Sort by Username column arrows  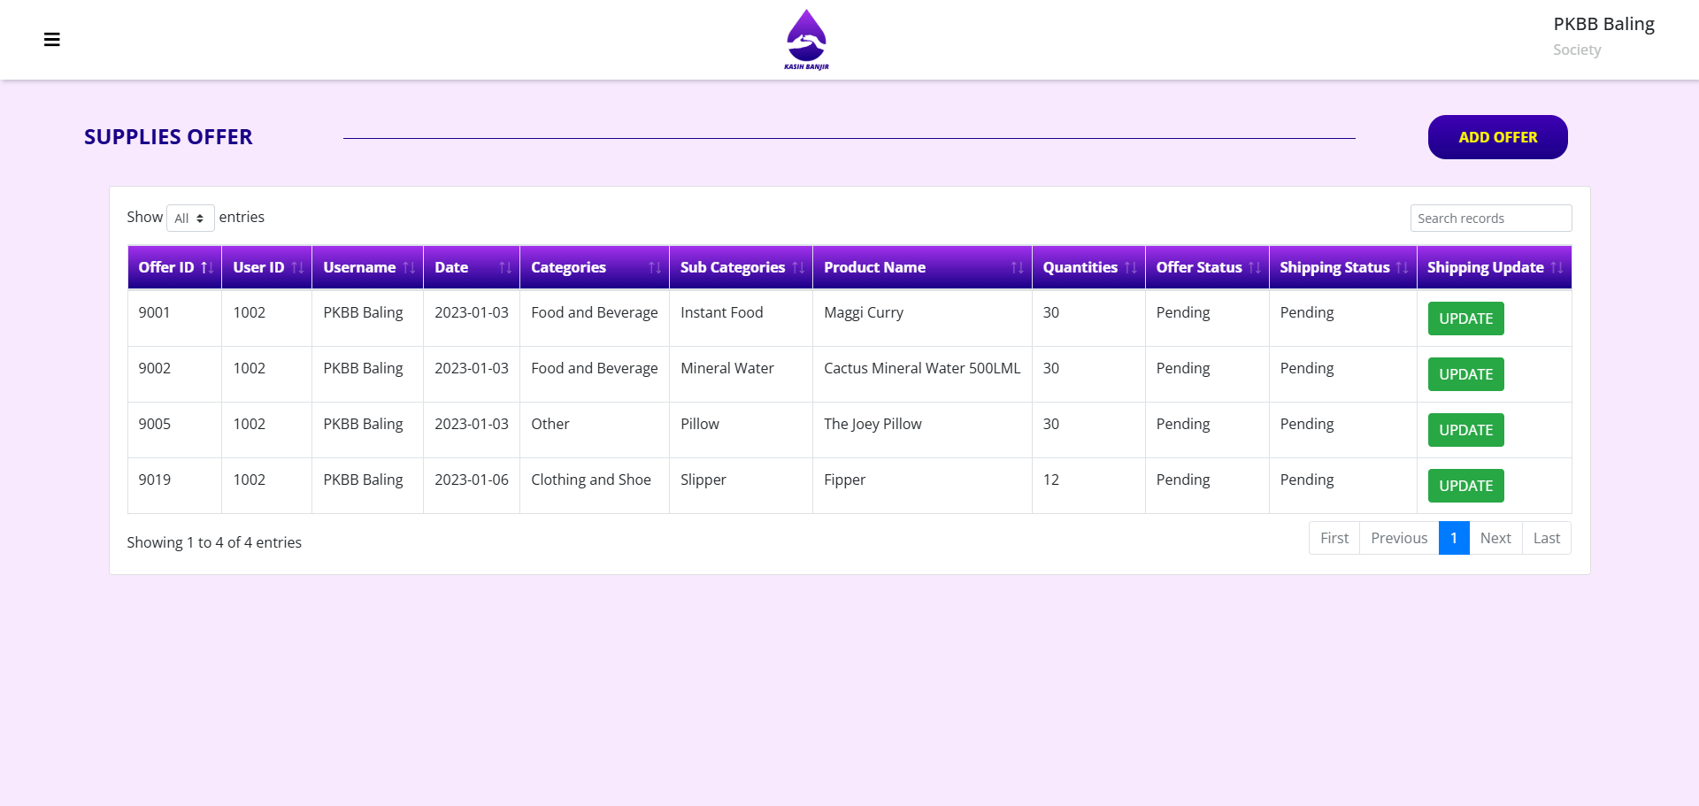(x=409, y=268)
